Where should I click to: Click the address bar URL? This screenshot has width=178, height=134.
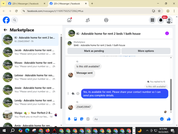coord(55,11)
